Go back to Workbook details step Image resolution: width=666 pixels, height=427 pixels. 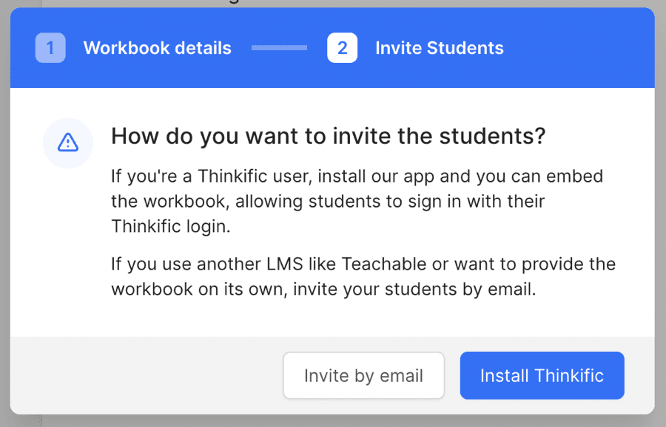tap(157, 48)
